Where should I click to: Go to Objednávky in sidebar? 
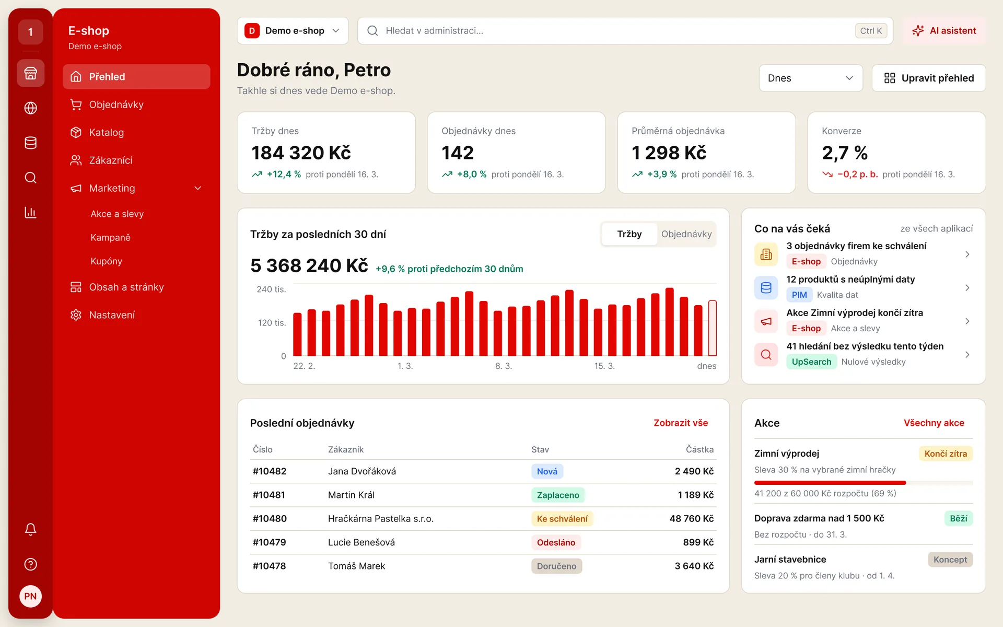pos(136,104)
